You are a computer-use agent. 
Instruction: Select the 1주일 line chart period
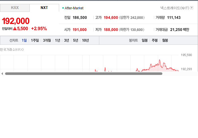(35, 40)
